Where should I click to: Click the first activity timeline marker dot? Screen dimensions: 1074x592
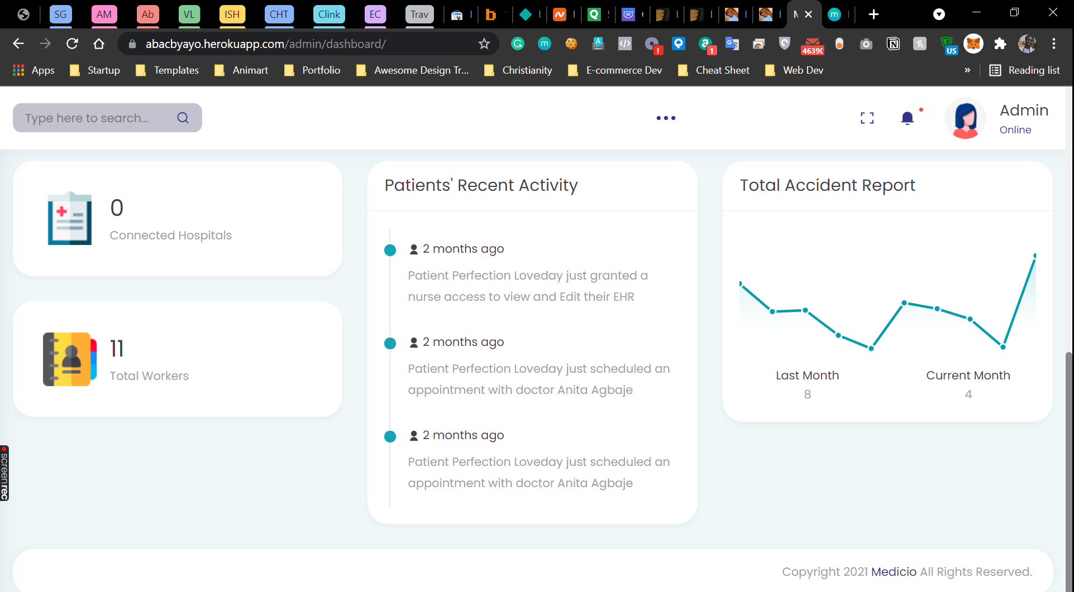(390, 250)
